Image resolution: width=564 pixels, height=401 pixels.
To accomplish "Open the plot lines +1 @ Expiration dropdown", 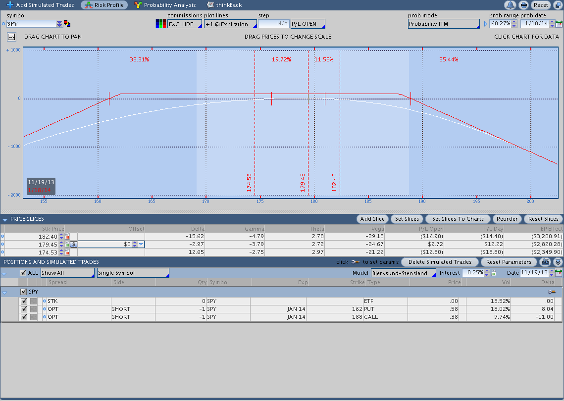I will pyautogui.click(x=230, y=24).
